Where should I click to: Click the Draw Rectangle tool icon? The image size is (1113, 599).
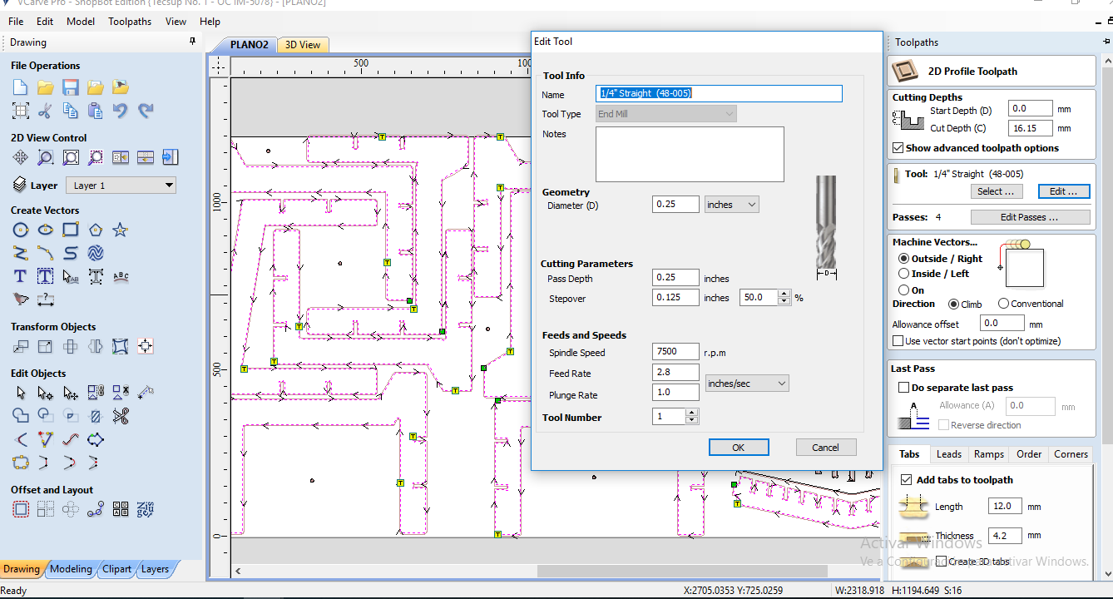[x=71, y=230]
